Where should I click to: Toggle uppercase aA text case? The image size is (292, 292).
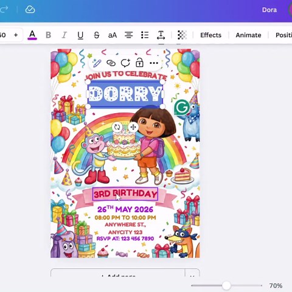[113, 35]
